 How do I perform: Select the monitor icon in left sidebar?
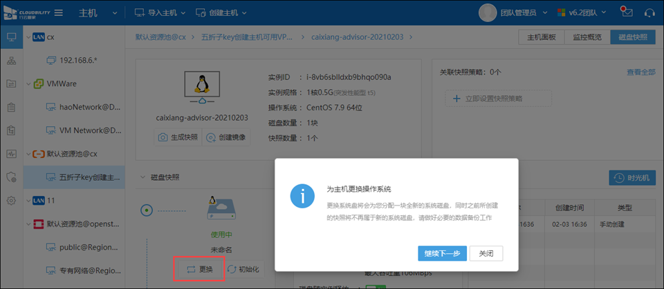11,37
